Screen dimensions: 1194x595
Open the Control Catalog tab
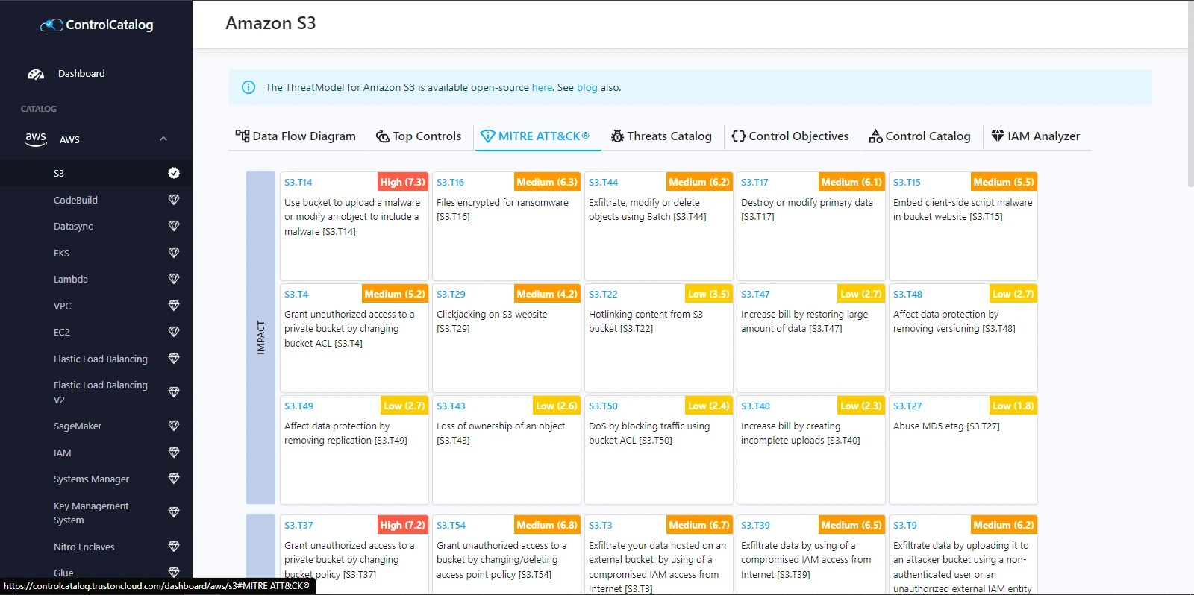[920, 136]
